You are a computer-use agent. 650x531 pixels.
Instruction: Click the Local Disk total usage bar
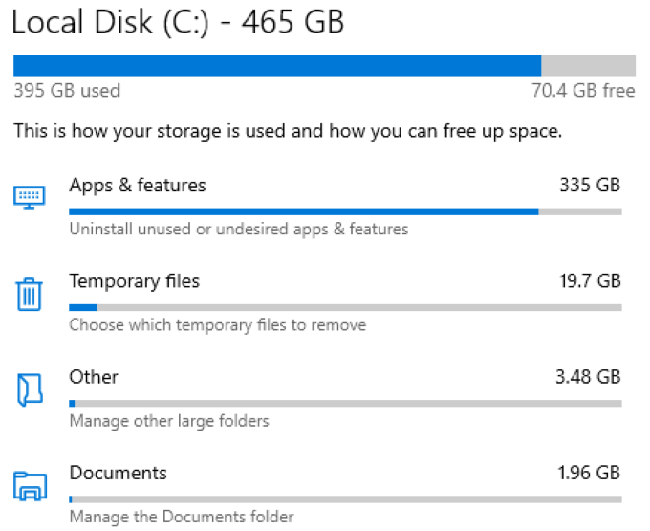point(324,65)
